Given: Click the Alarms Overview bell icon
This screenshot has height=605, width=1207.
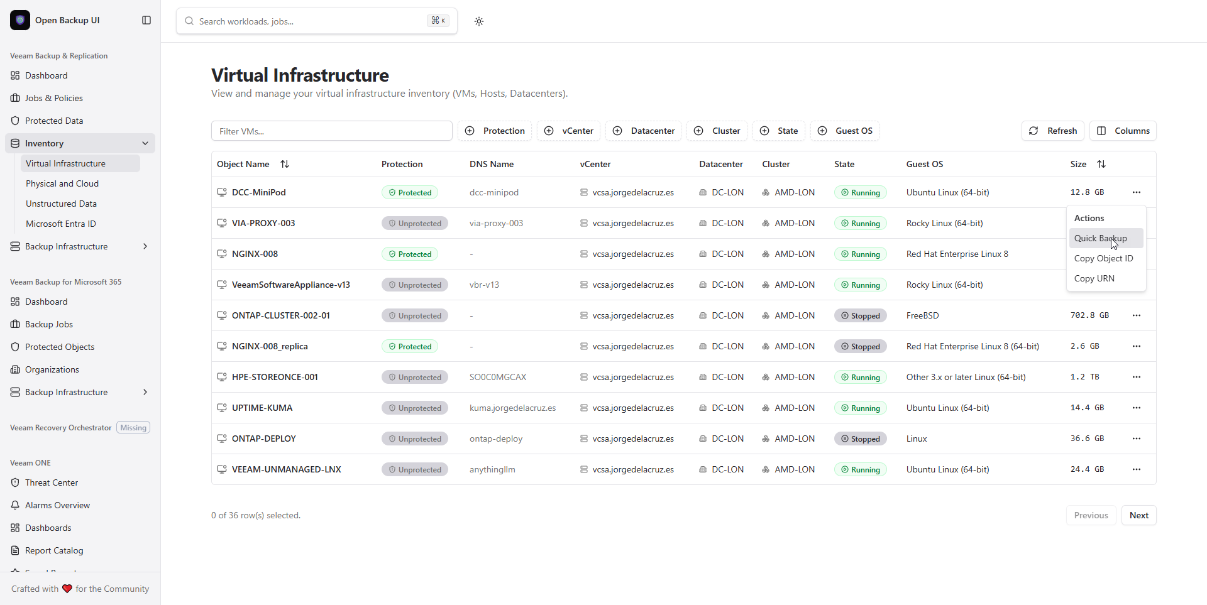Looking at the screenshot, I should click(x=15, y=505).
